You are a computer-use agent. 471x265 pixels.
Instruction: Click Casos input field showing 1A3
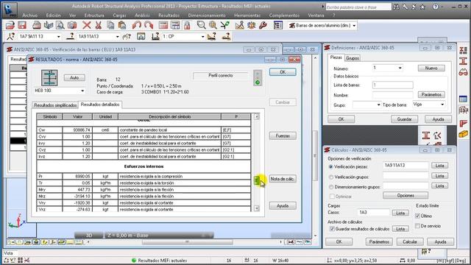pos(373,213)
